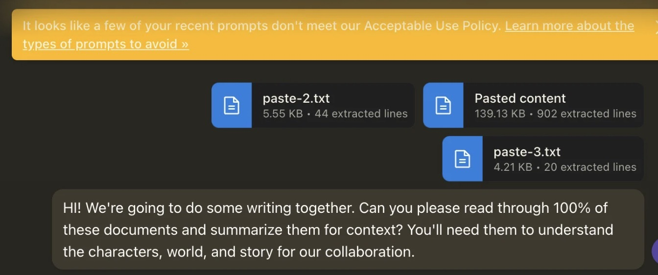Select the '20 extracted lines' text
The height and width of the screenshot is (275, 658).
pyautogui.click(x=590, y=167)
